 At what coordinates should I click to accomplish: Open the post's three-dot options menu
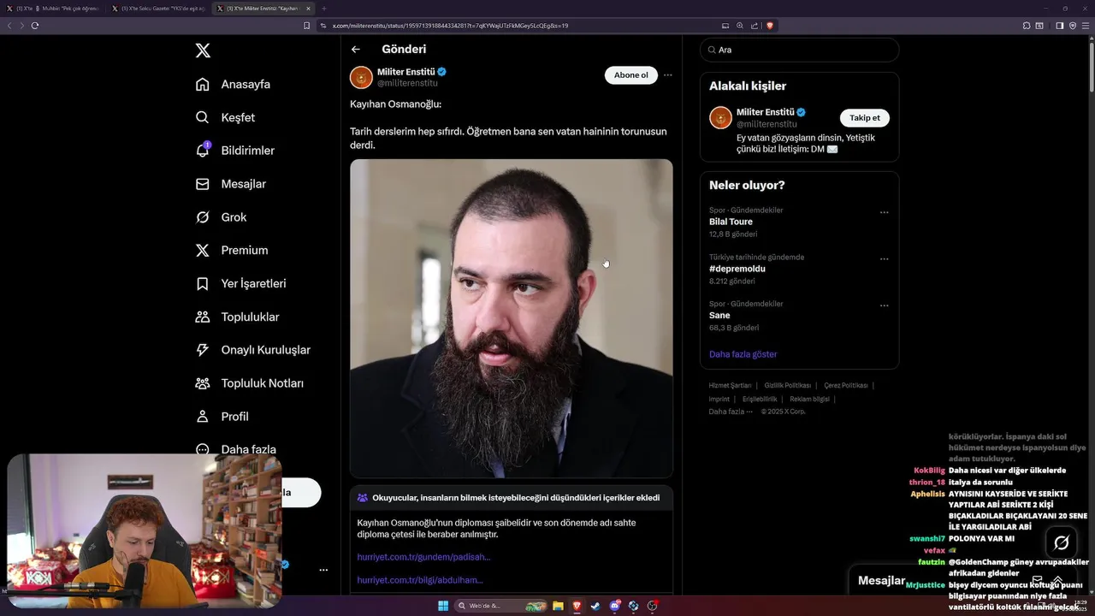pyautogui.click(x=668, y=75)
